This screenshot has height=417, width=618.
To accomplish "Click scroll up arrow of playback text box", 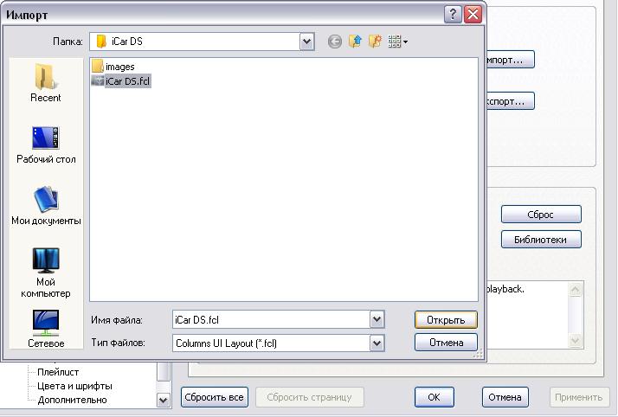I will 575,290.
